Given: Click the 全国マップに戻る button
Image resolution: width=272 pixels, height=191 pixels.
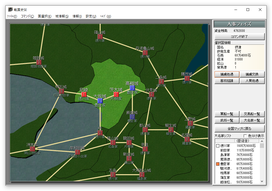Looking at the screenshot, I should click(240, 128).
